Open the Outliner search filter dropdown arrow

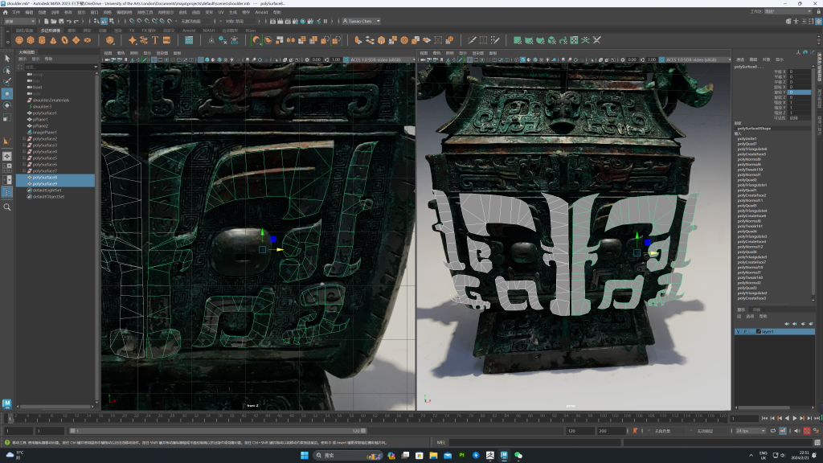(96, 67)
